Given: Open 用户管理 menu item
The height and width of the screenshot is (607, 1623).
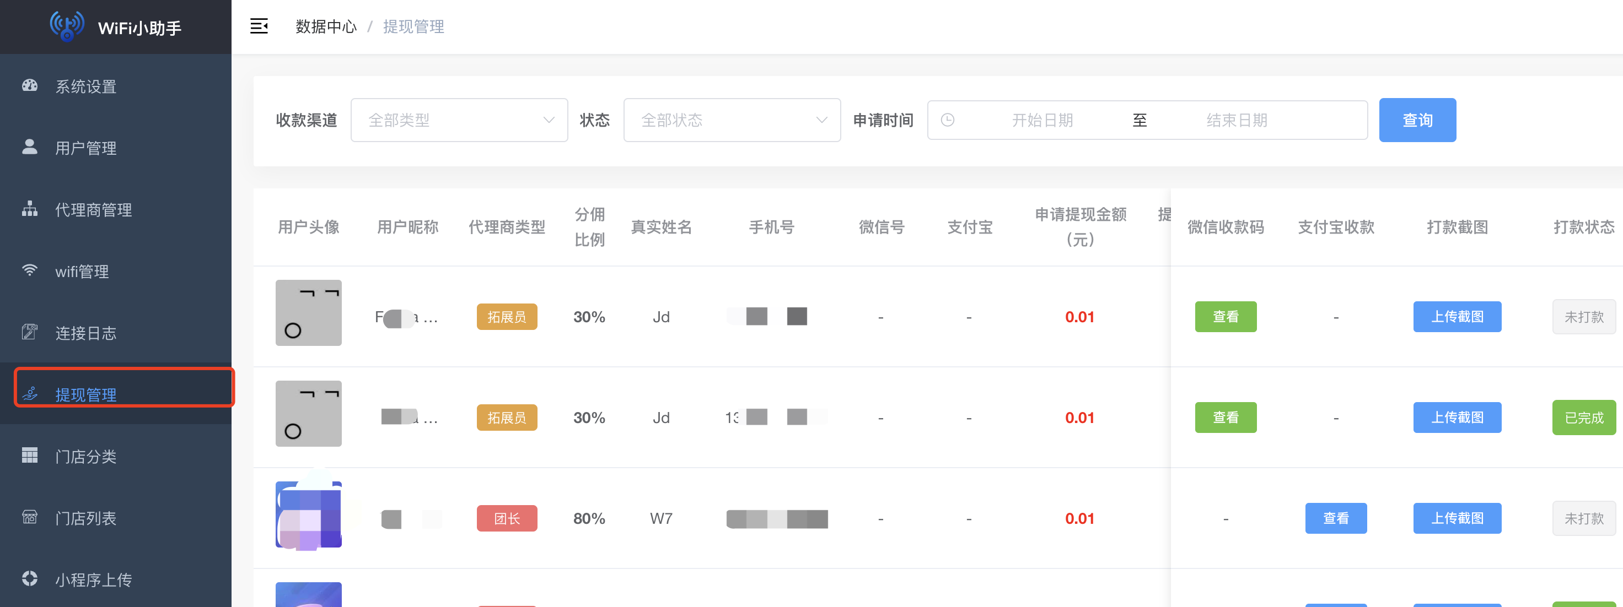Looking at the screenshot, I should point(116,147).
